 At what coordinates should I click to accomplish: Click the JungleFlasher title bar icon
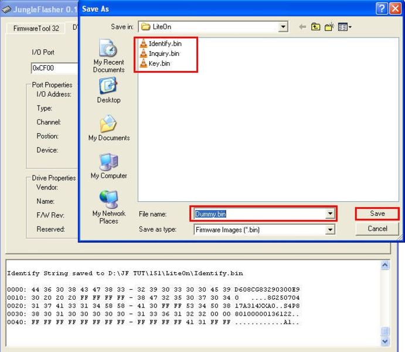click(x=6, y=9)
